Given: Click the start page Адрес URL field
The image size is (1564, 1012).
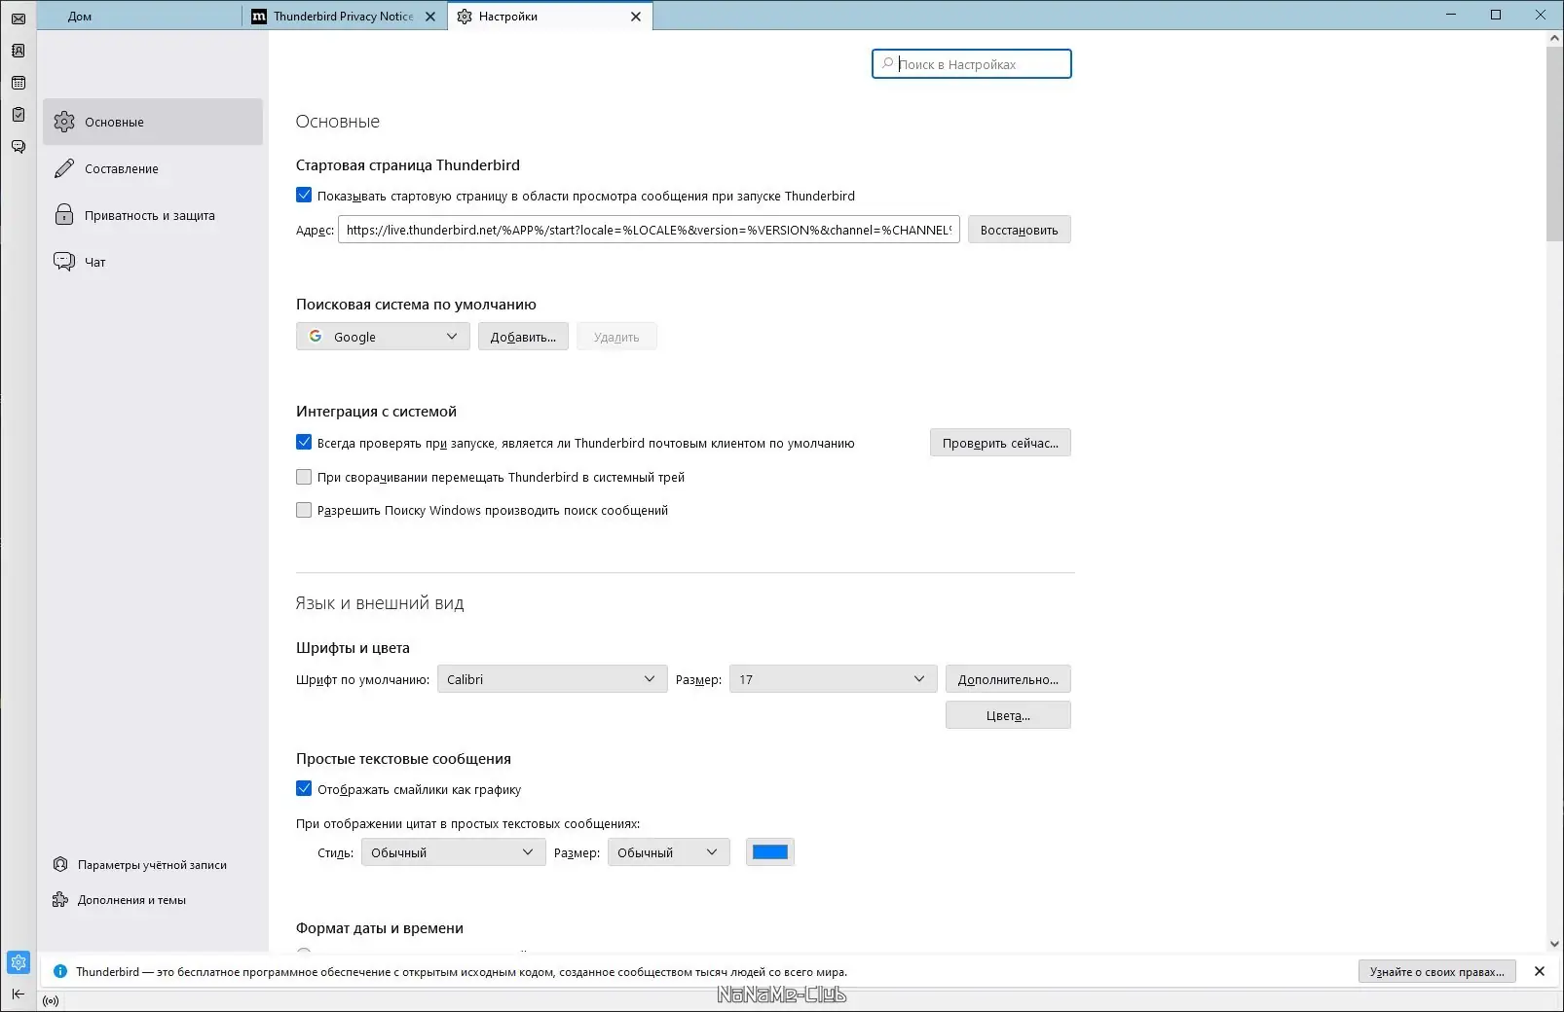Looking at the screenshot, I should (x=649, y=230).
